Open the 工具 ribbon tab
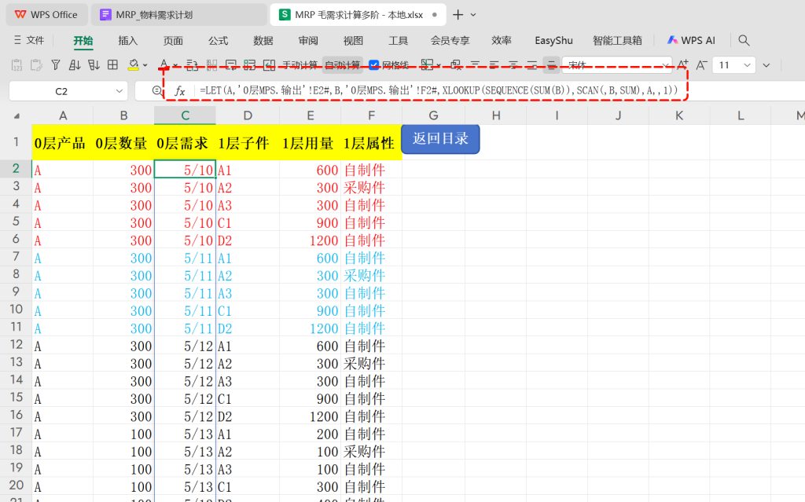805x502 pixels. point(399,41)
